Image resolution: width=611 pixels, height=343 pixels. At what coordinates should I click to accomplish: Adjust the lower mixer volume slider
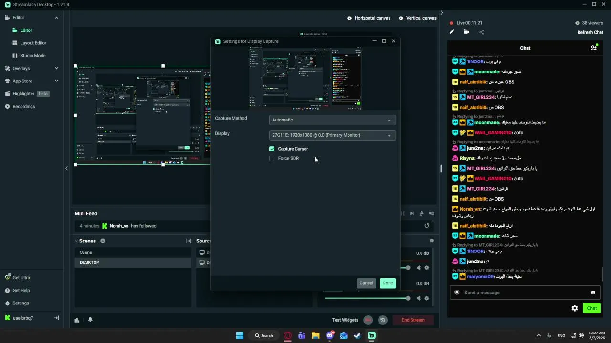pos(366,299)
